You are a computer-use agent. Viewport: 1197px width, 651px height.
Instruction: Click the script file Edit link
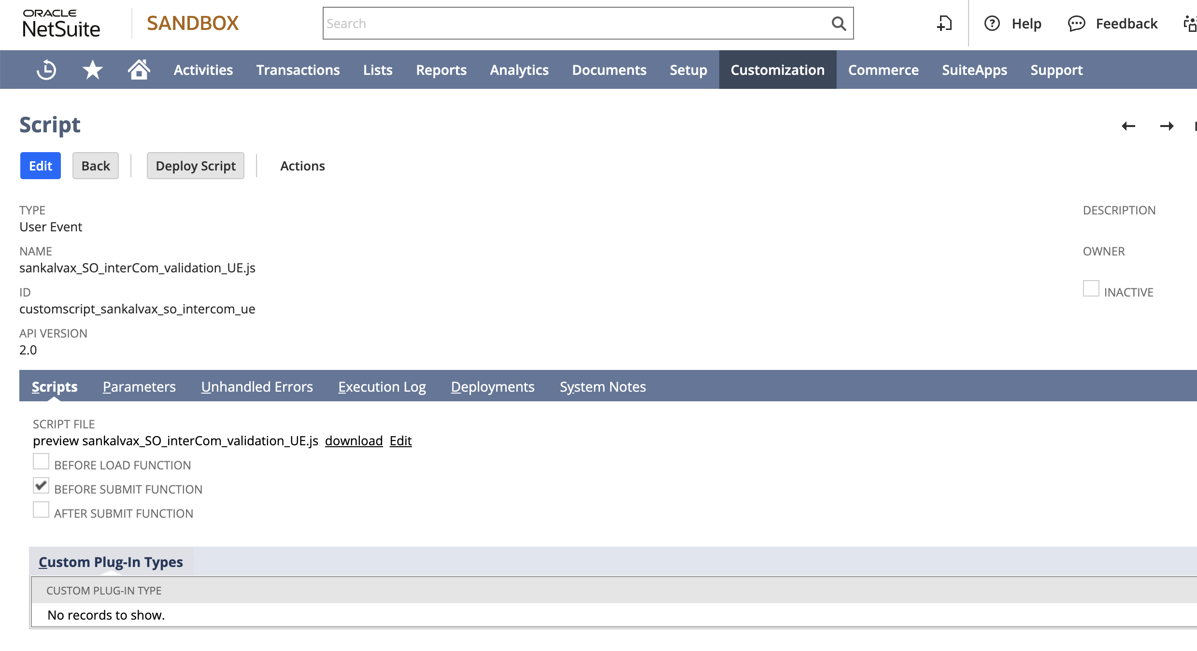click(400, 440)
